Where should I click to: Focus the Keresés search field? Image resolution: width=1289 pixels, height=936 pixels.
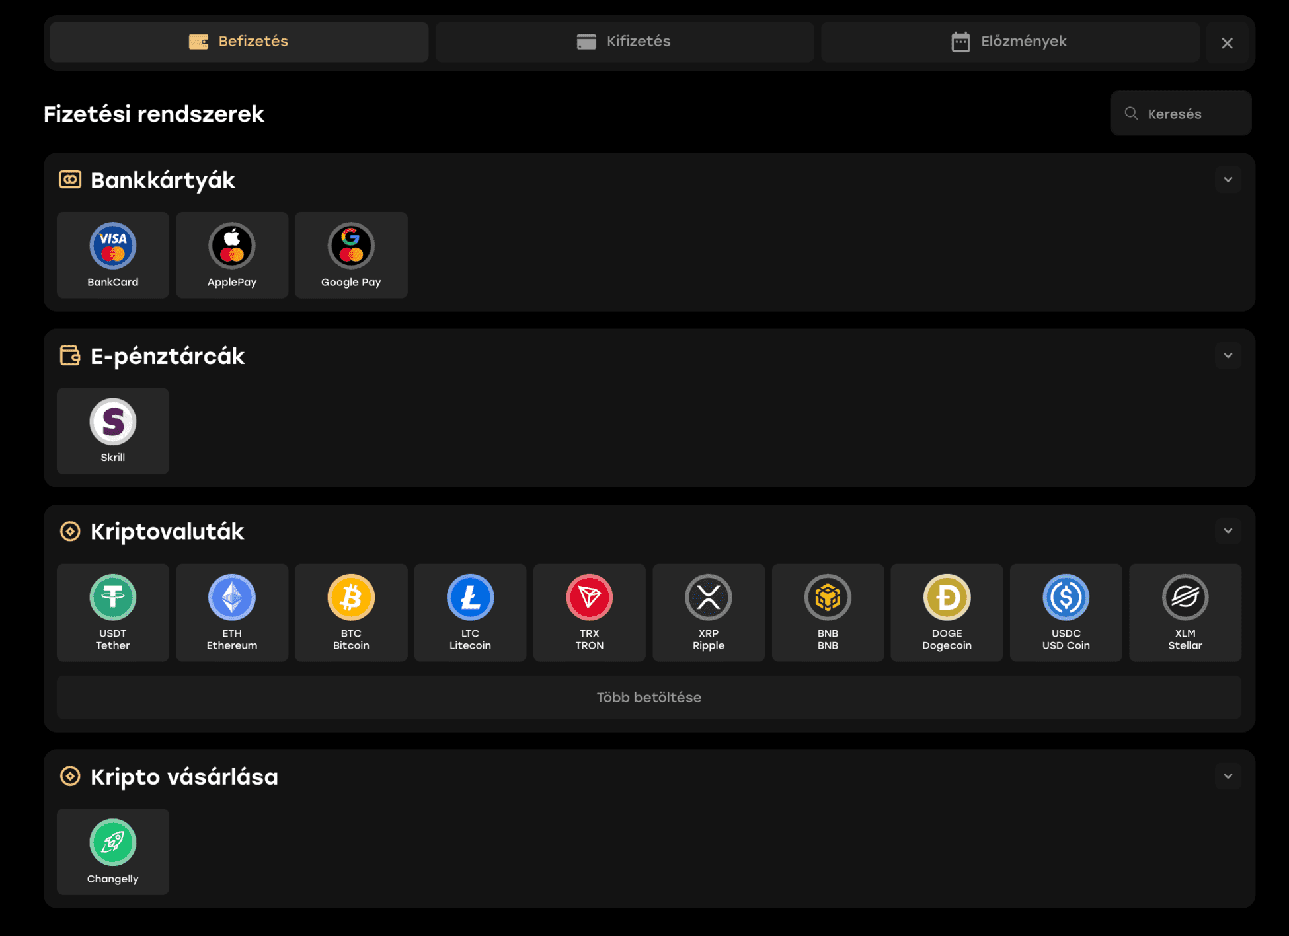pyautogui.click(x=1181, y=113)
